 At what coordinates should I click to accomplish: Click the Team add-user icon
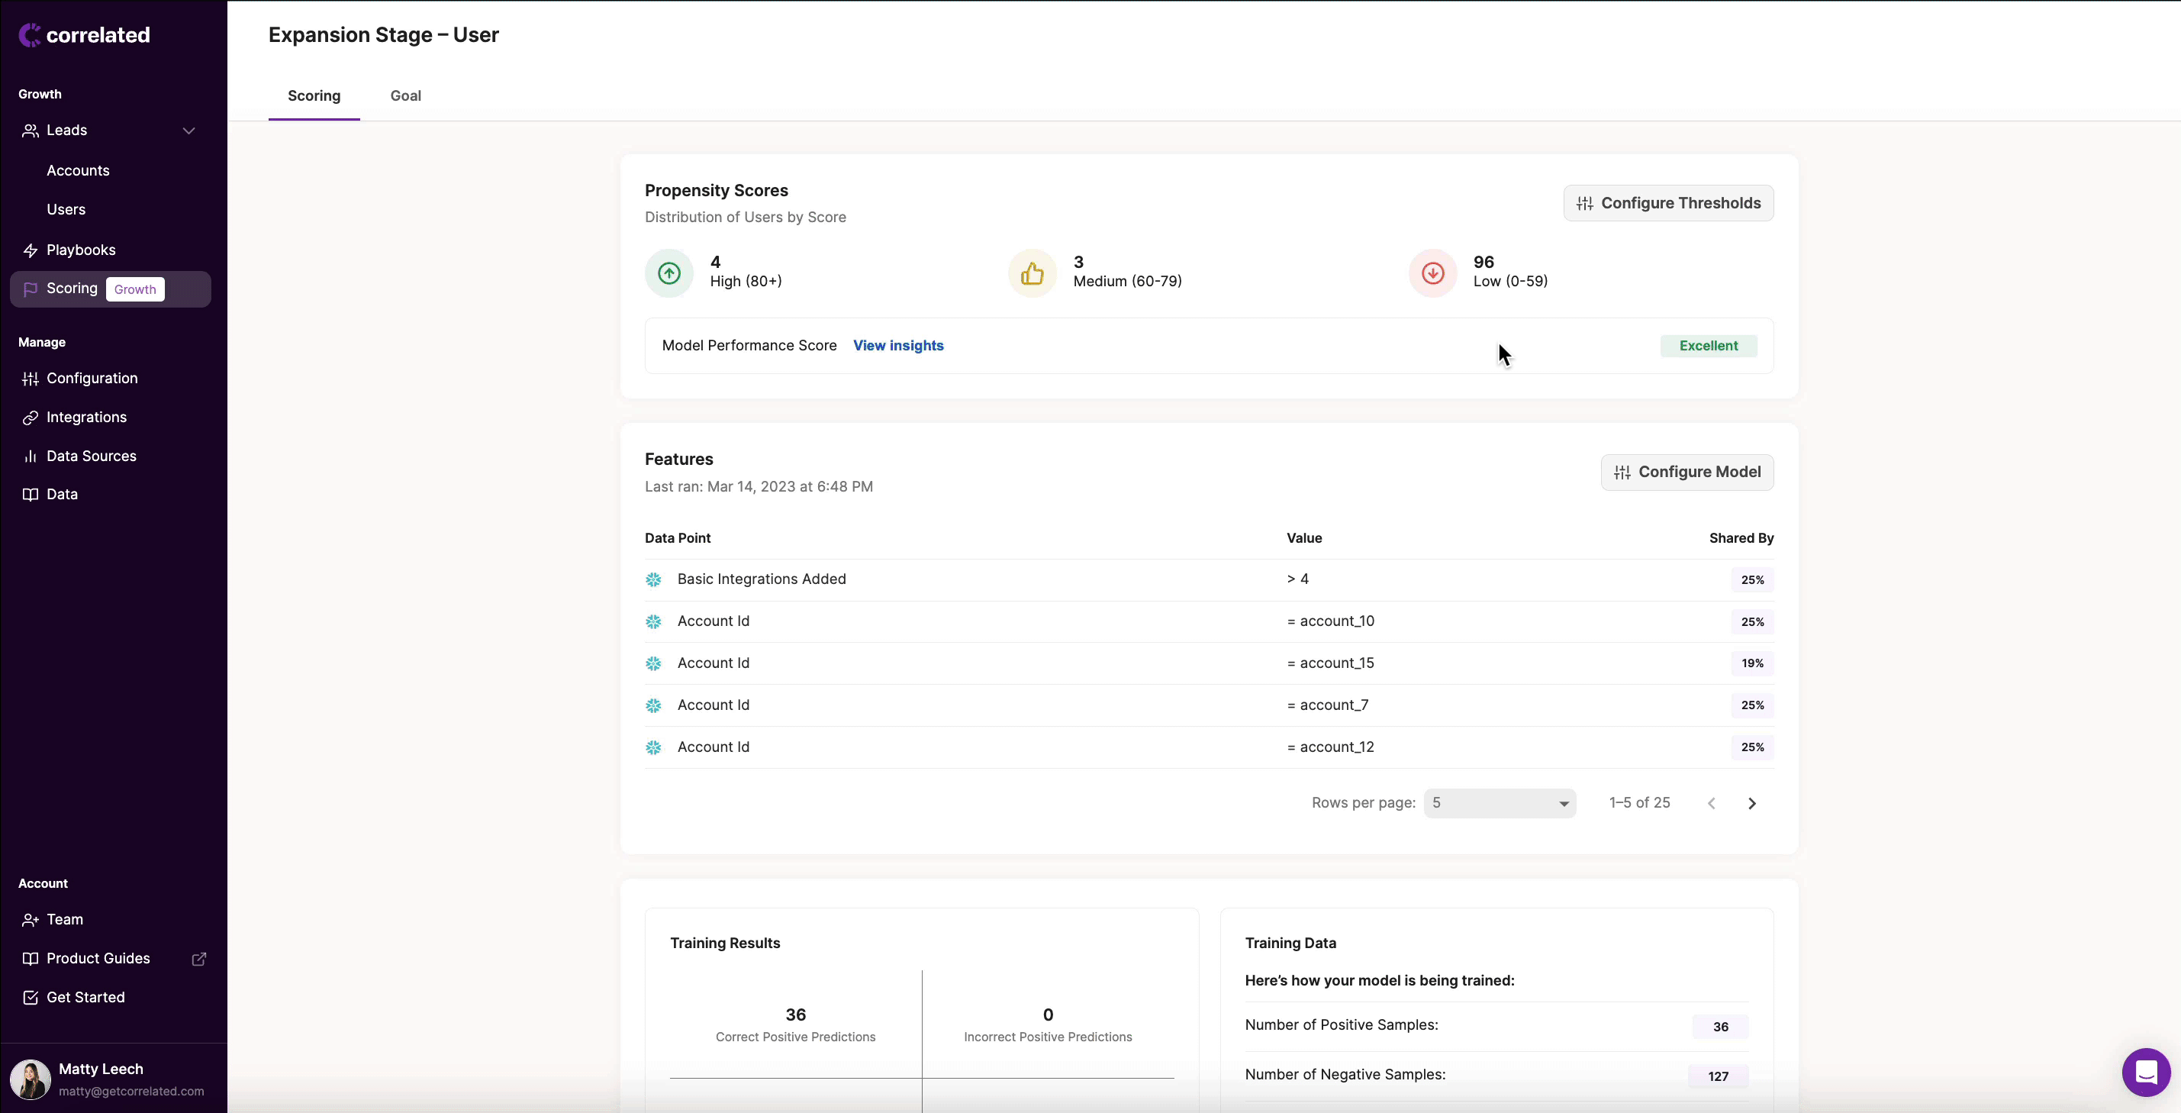pos(31,920)
